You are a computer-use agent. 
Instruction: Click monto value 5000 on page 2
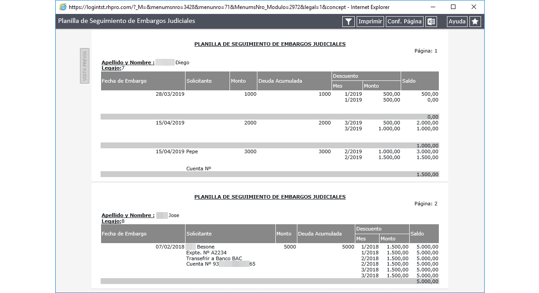(x=290, y=247)
